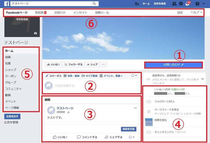Viewport: 210px width, 143px height.
Task: Click 友達を検索 in the top bar
Action: coord(160,4)
